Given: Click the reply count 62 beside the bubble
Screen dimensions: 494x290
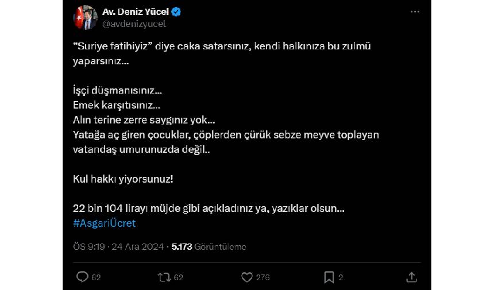Looking at the screenshot, I should pos(96,277).
